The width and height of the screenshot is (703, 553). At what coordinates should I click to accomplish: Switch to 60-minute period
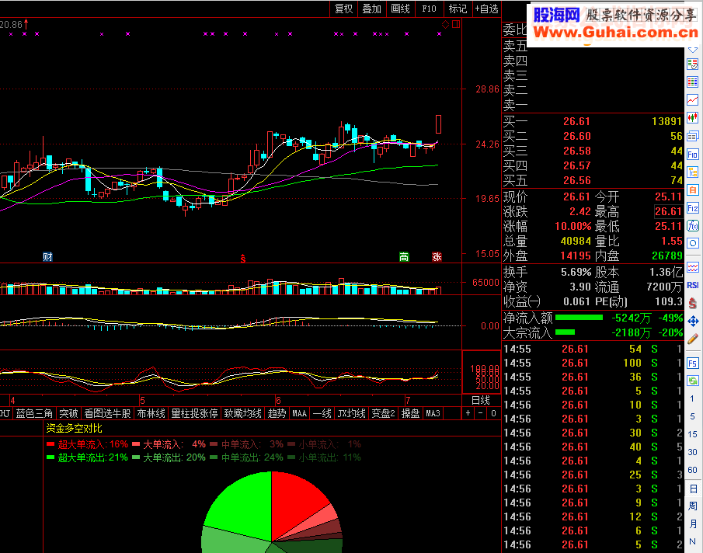click(692, 470)
